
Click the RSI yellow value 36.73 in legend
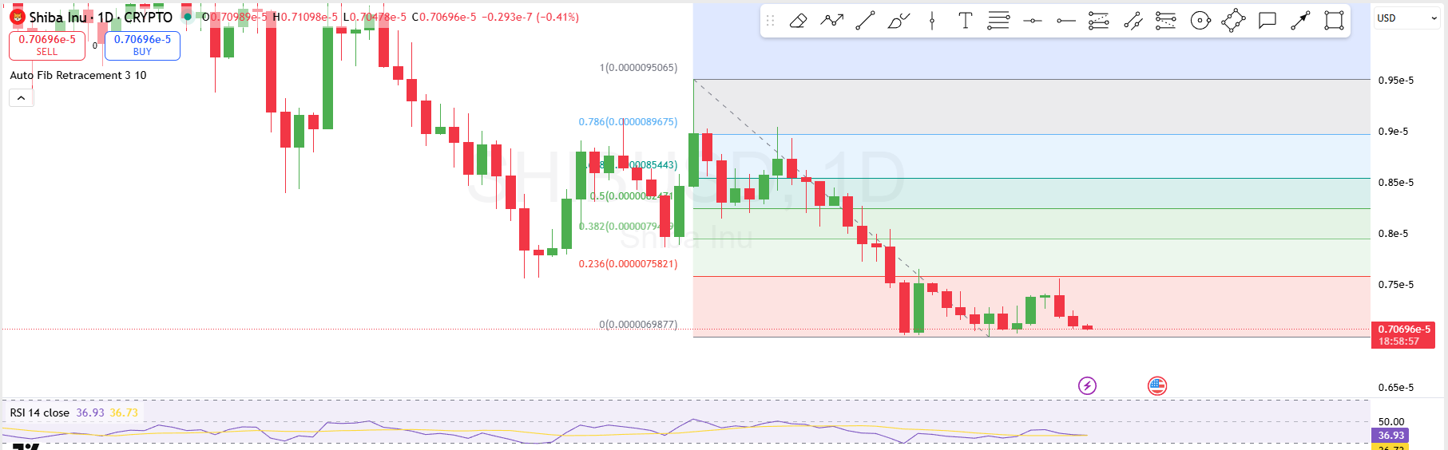[x=124, y=412]
